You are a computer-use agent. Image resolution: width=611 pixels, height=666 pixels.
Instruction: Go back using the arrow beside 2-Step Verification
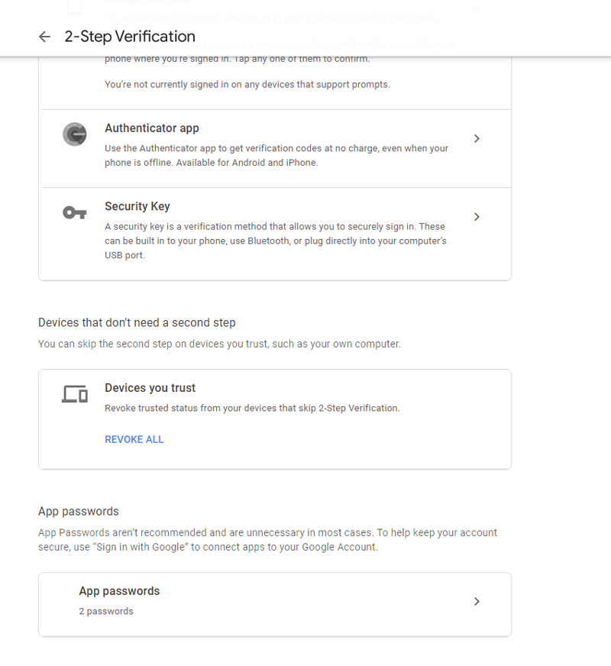click(44, 37)
